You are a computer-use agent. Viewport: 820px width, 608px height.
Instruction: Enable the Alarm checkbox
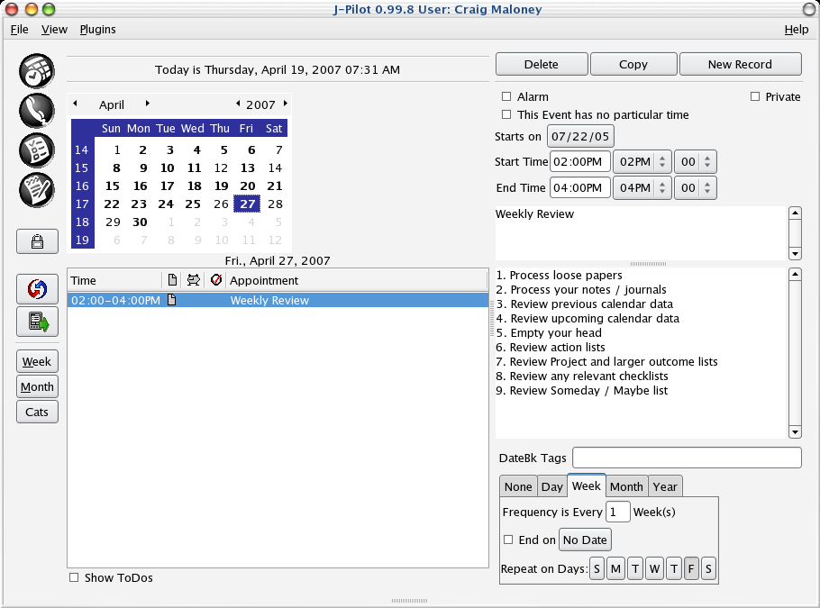tap(506, 96)
